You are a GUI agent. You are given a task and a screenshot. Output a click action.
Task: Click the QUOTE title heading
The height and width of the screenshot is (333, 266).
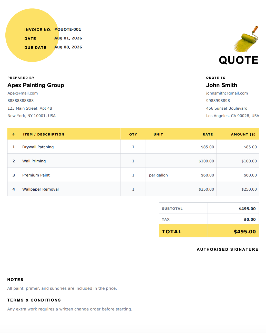pyautogui.click(x=239, y=60)
